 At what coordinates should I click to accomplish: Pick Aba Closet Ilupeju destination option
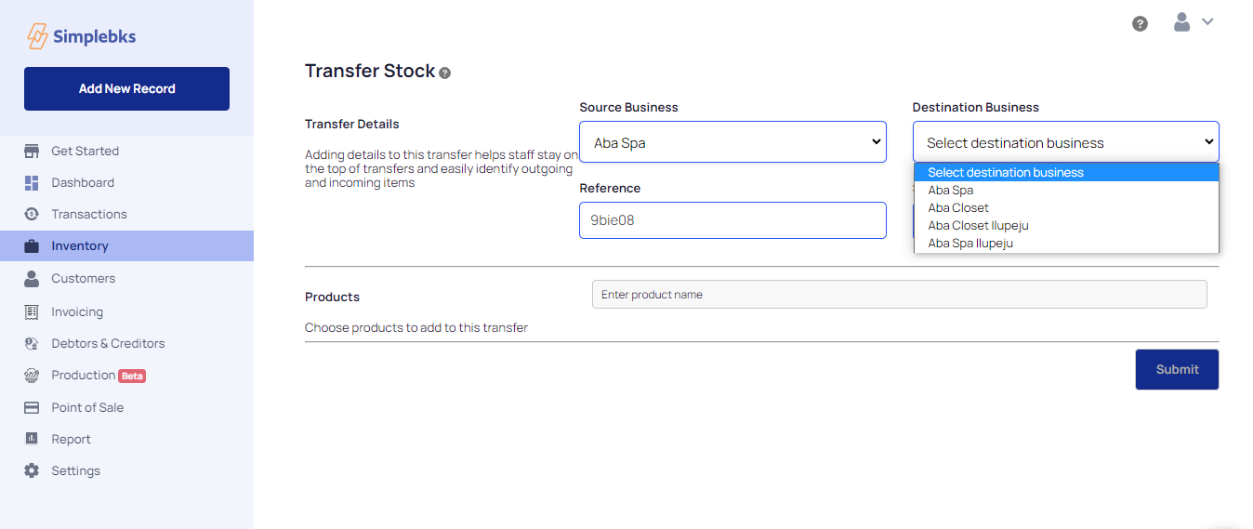(x=978, y=226)
